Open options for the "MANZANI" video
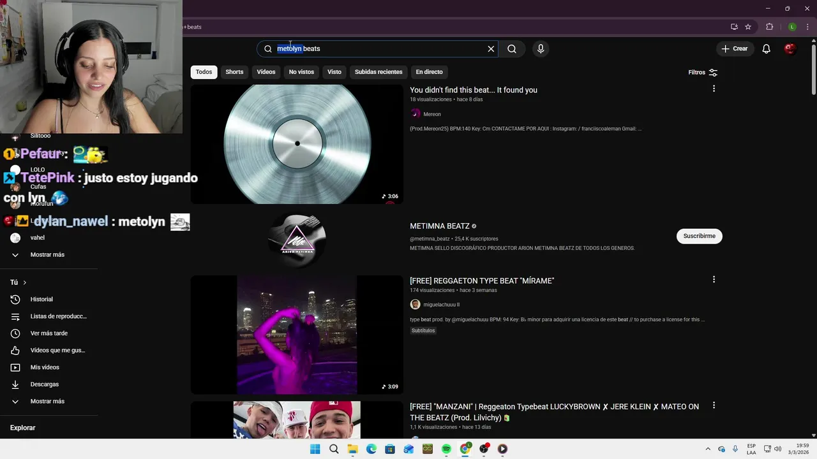The height and width of the screenshot is (459, 817). click(714, 405)
